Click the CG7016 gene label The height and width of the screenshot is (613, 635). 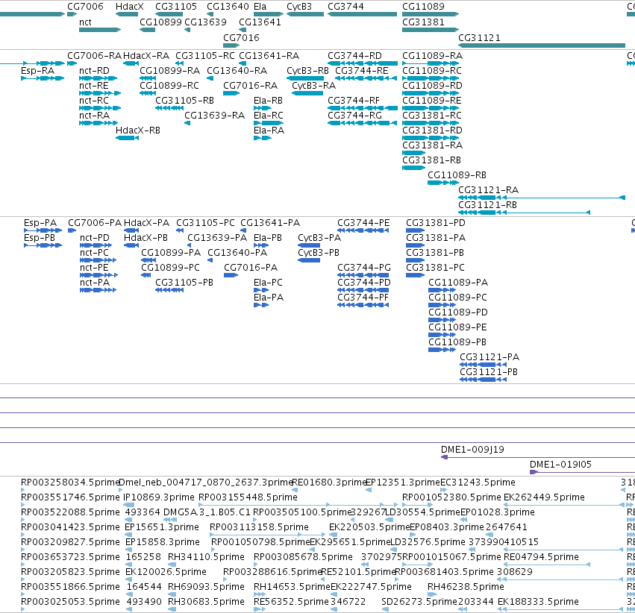[x=241, y=37]
